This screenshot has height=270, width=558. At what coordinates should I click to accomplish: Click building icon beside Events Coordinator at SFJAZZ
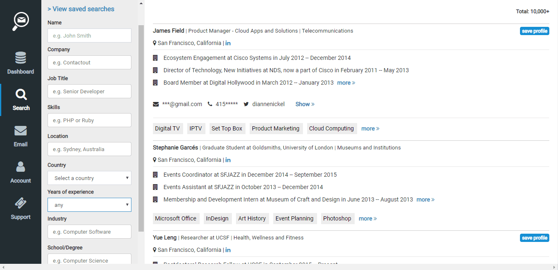(x=155, y=175)
